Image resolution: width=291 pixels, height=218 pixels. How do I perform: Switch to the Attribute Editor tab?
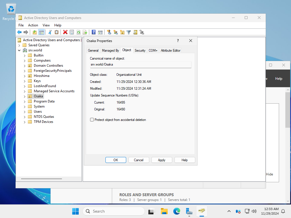pos(171,51)
